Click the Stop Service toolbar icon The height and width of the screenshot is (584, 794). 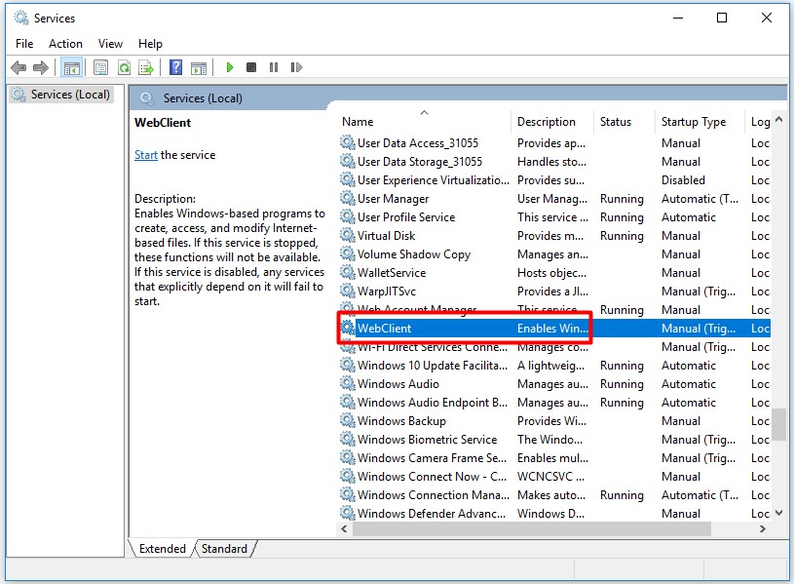coord(251,67)
